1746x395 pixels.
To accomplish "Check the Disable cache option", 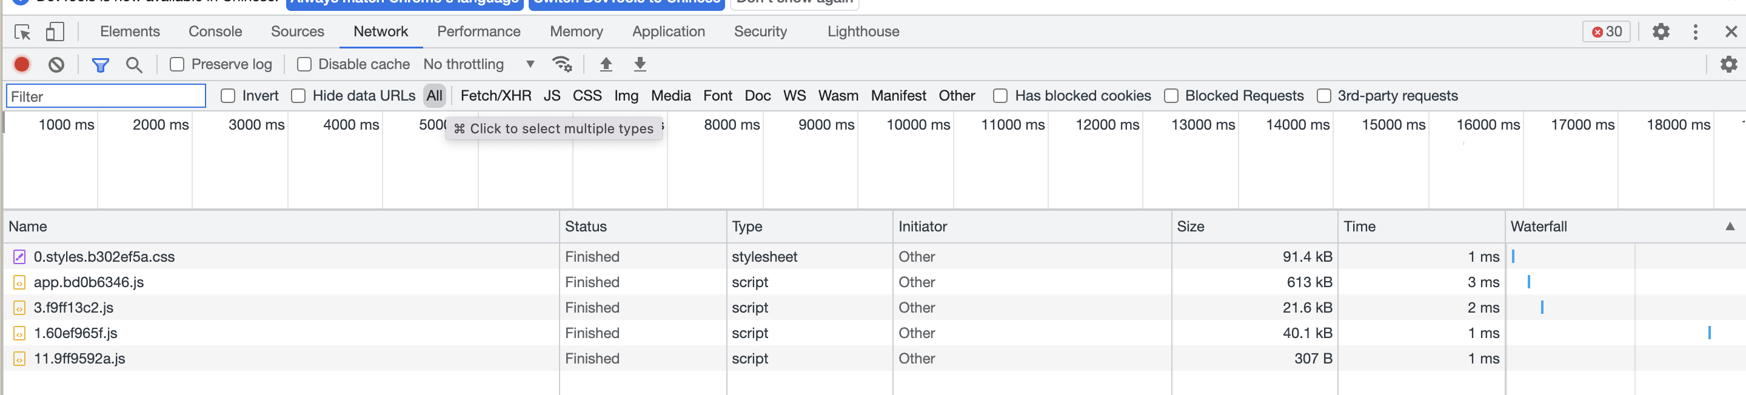I will (x=304, y=64).
